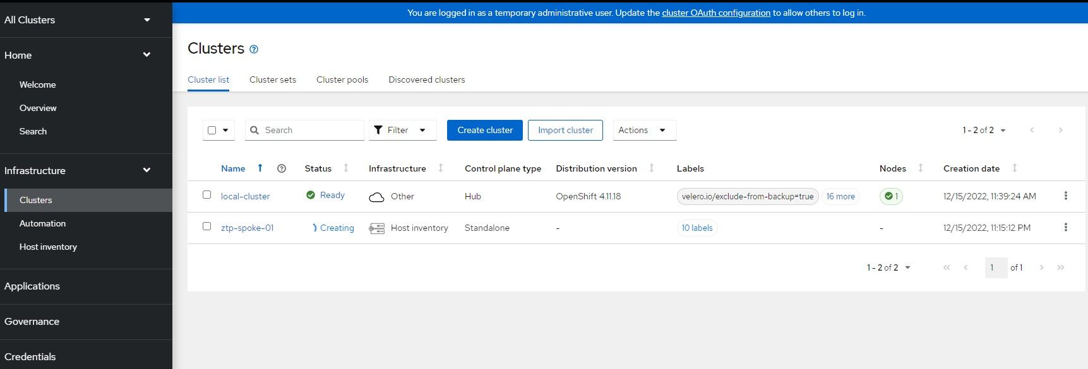Sort by Distribution version column arrows
This screenshot has width=1088, height=369.
(652, 168)
